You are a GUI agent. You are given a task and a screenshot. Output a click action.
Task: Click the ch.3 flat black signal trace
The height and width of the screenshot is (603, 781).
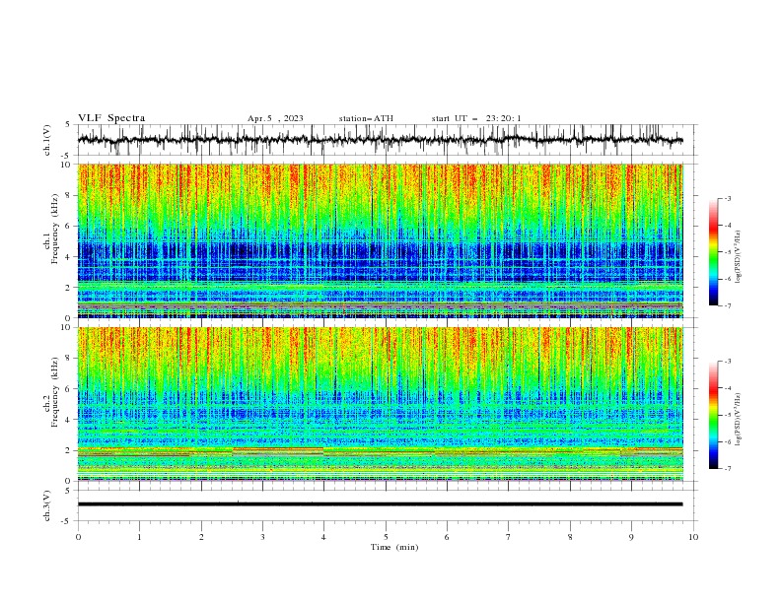click(x=380, y=504)
